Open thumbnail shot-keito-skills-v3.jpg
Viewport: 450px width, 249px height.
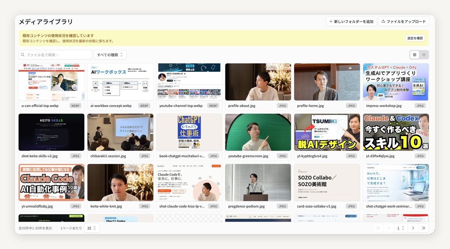(x=51, y=132)
